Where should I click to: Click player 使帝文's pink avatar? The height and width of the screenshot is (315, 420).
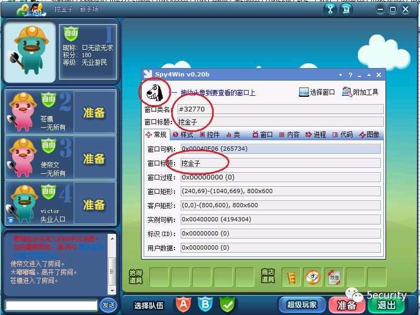22,158
